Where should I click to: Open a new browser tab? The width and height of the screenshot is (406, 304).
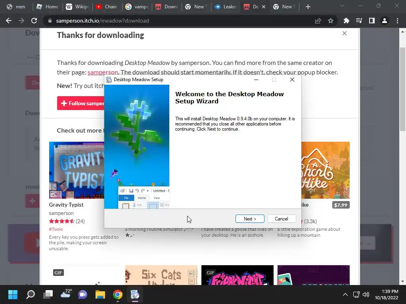click(308, 7)
